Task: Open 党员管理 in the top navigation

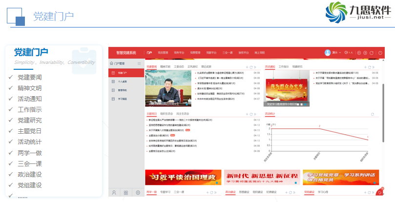Action: pyautogui.click(x=163, y=52)
